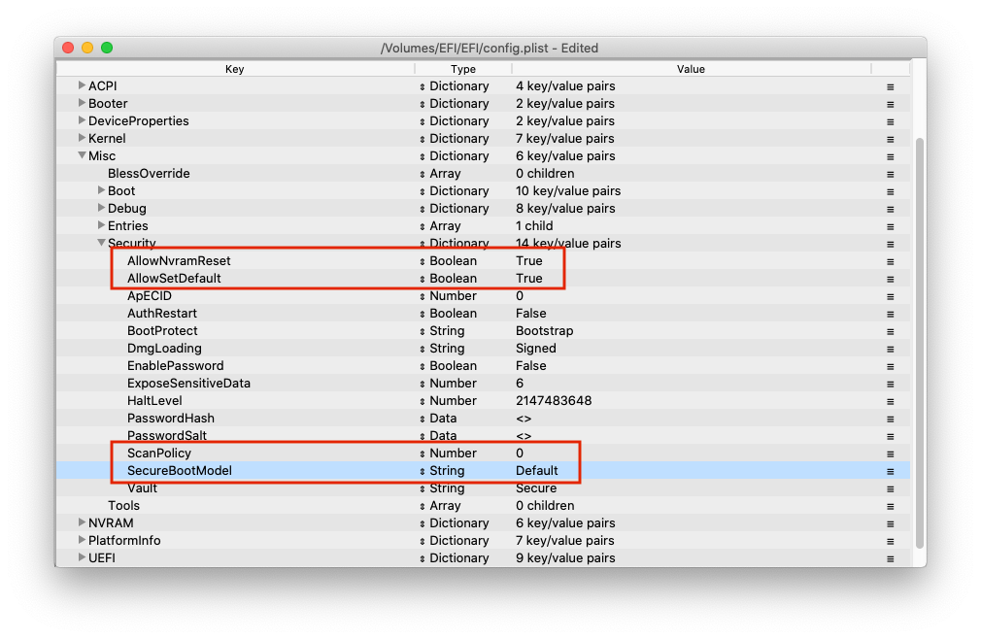981x639 pixels.
Task: Toggle the AuthRestart False value
Action: [530, 314]
